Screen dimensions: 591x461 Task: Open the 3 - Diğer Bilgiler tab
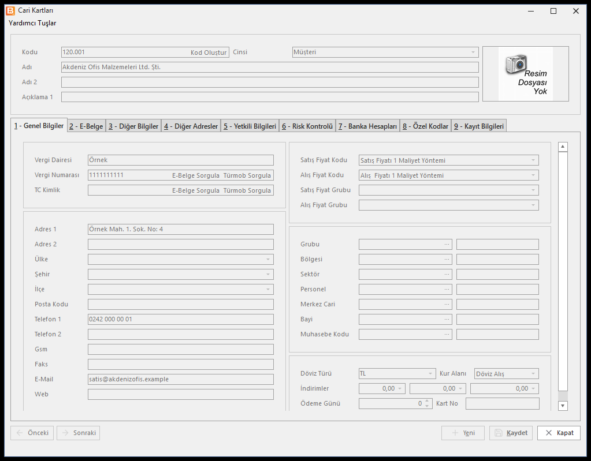click(133, 126)
